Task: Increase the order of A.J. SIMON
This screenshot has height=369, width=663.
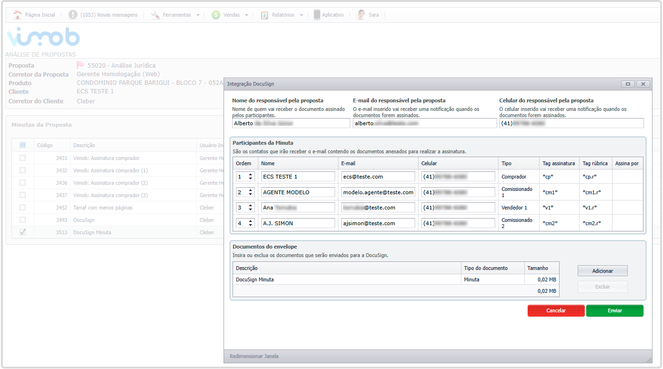Action: (x=250, y=221)
